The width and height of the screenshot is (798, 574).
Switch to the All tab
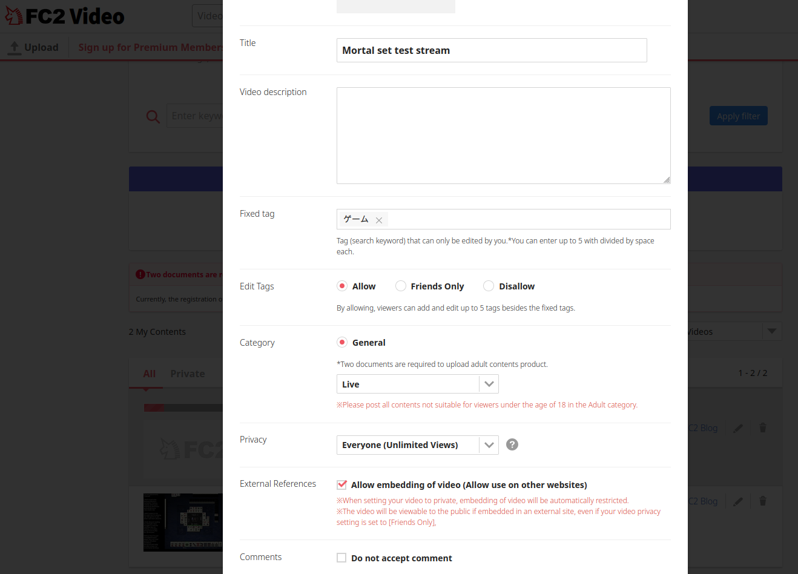[x=150, y=374]
